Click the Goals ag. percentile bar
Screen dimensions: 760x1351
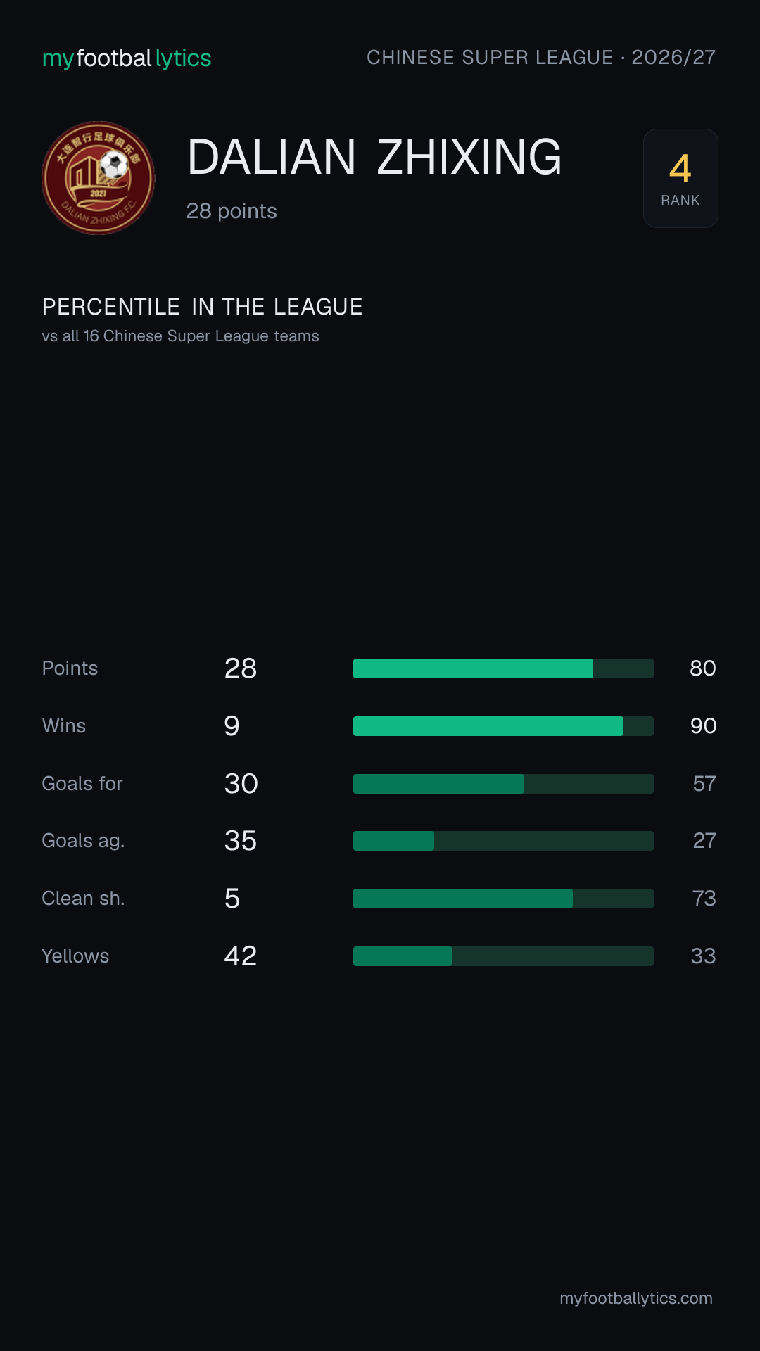pyautogui.click(x=503, y=841)
